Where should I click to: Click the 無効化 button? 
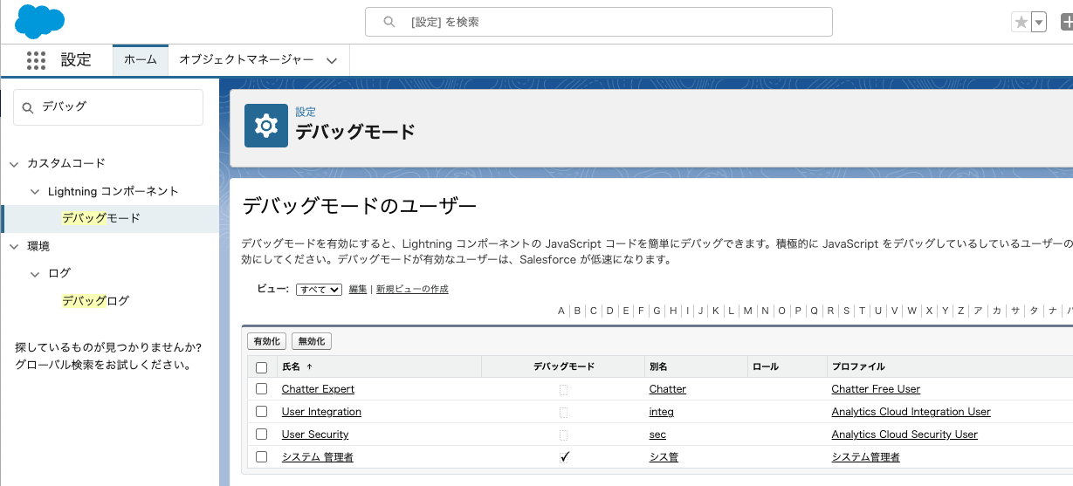point(312,341)
